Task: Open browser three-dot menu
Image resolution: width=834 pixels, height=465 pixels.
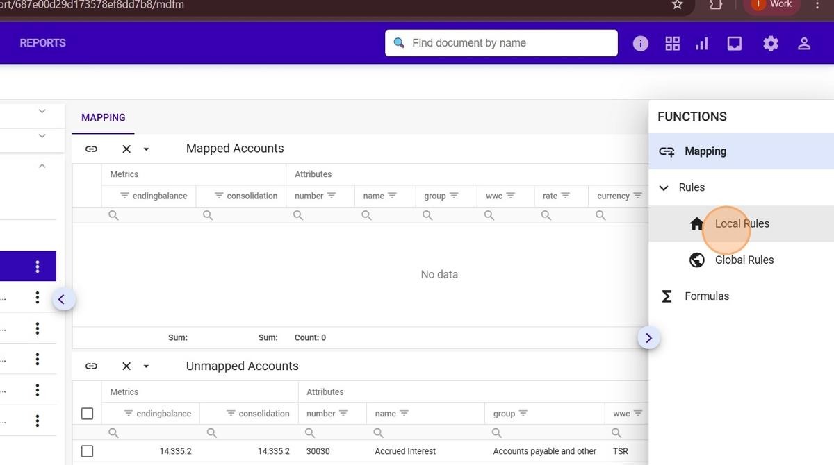Action: point(817,4)
